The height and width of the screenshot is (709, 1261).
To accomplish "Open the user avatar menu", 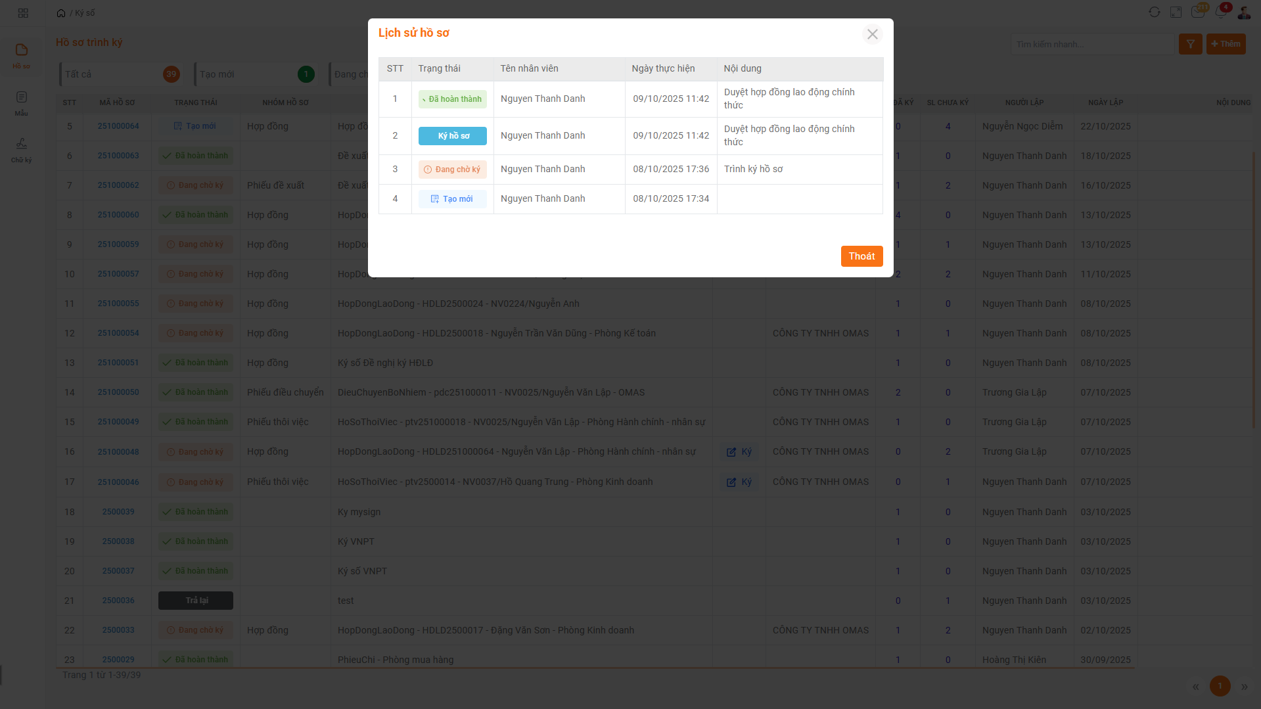I will [1244, 12].
